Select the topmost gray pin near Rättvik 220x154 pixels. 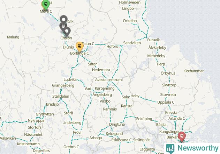pyautogui.click(x=64, y=20)
